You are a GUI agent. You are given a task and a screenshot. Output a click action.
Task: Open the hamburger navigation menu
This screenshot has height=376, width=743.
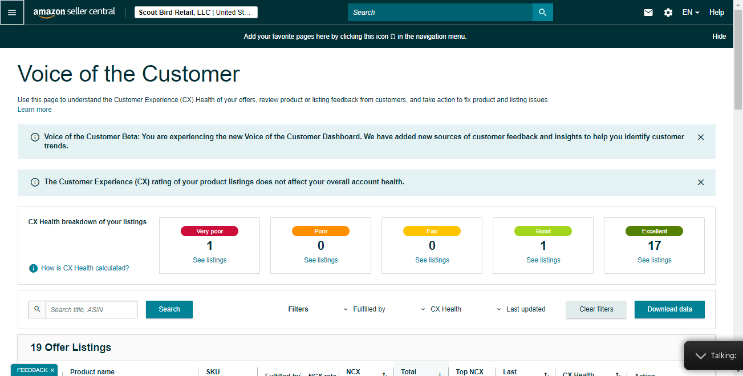pos(12,13)
